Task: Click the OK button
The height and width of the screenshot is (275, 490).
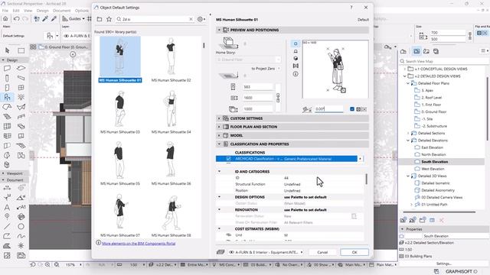Action: pos(354,252)
